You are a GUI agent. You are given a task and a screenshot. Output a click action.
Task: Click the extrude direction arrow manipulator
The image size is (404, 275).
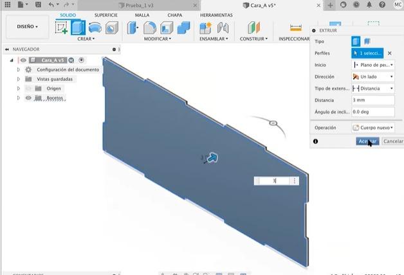pyautogui.click(x=213, y=157)
